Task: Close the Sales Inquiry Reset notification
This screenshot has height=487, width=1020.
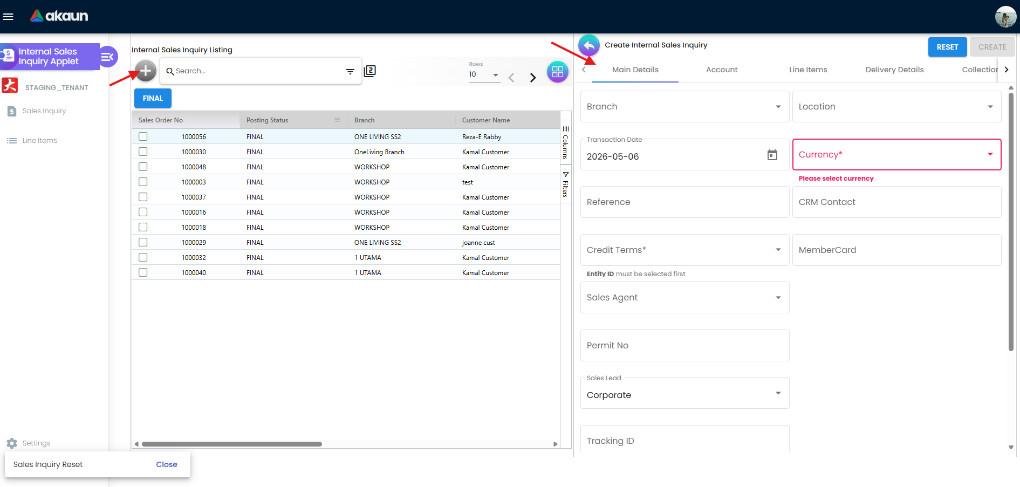Action: [x=166, y=464]
